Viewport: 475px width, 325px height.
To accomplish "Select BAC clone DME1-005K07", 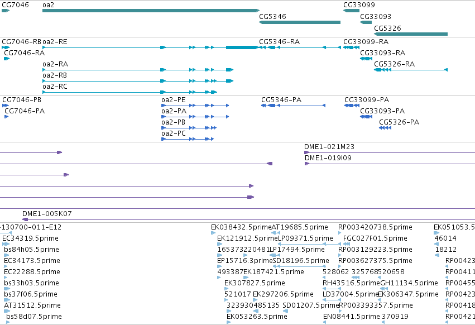I will coord(47,214).
